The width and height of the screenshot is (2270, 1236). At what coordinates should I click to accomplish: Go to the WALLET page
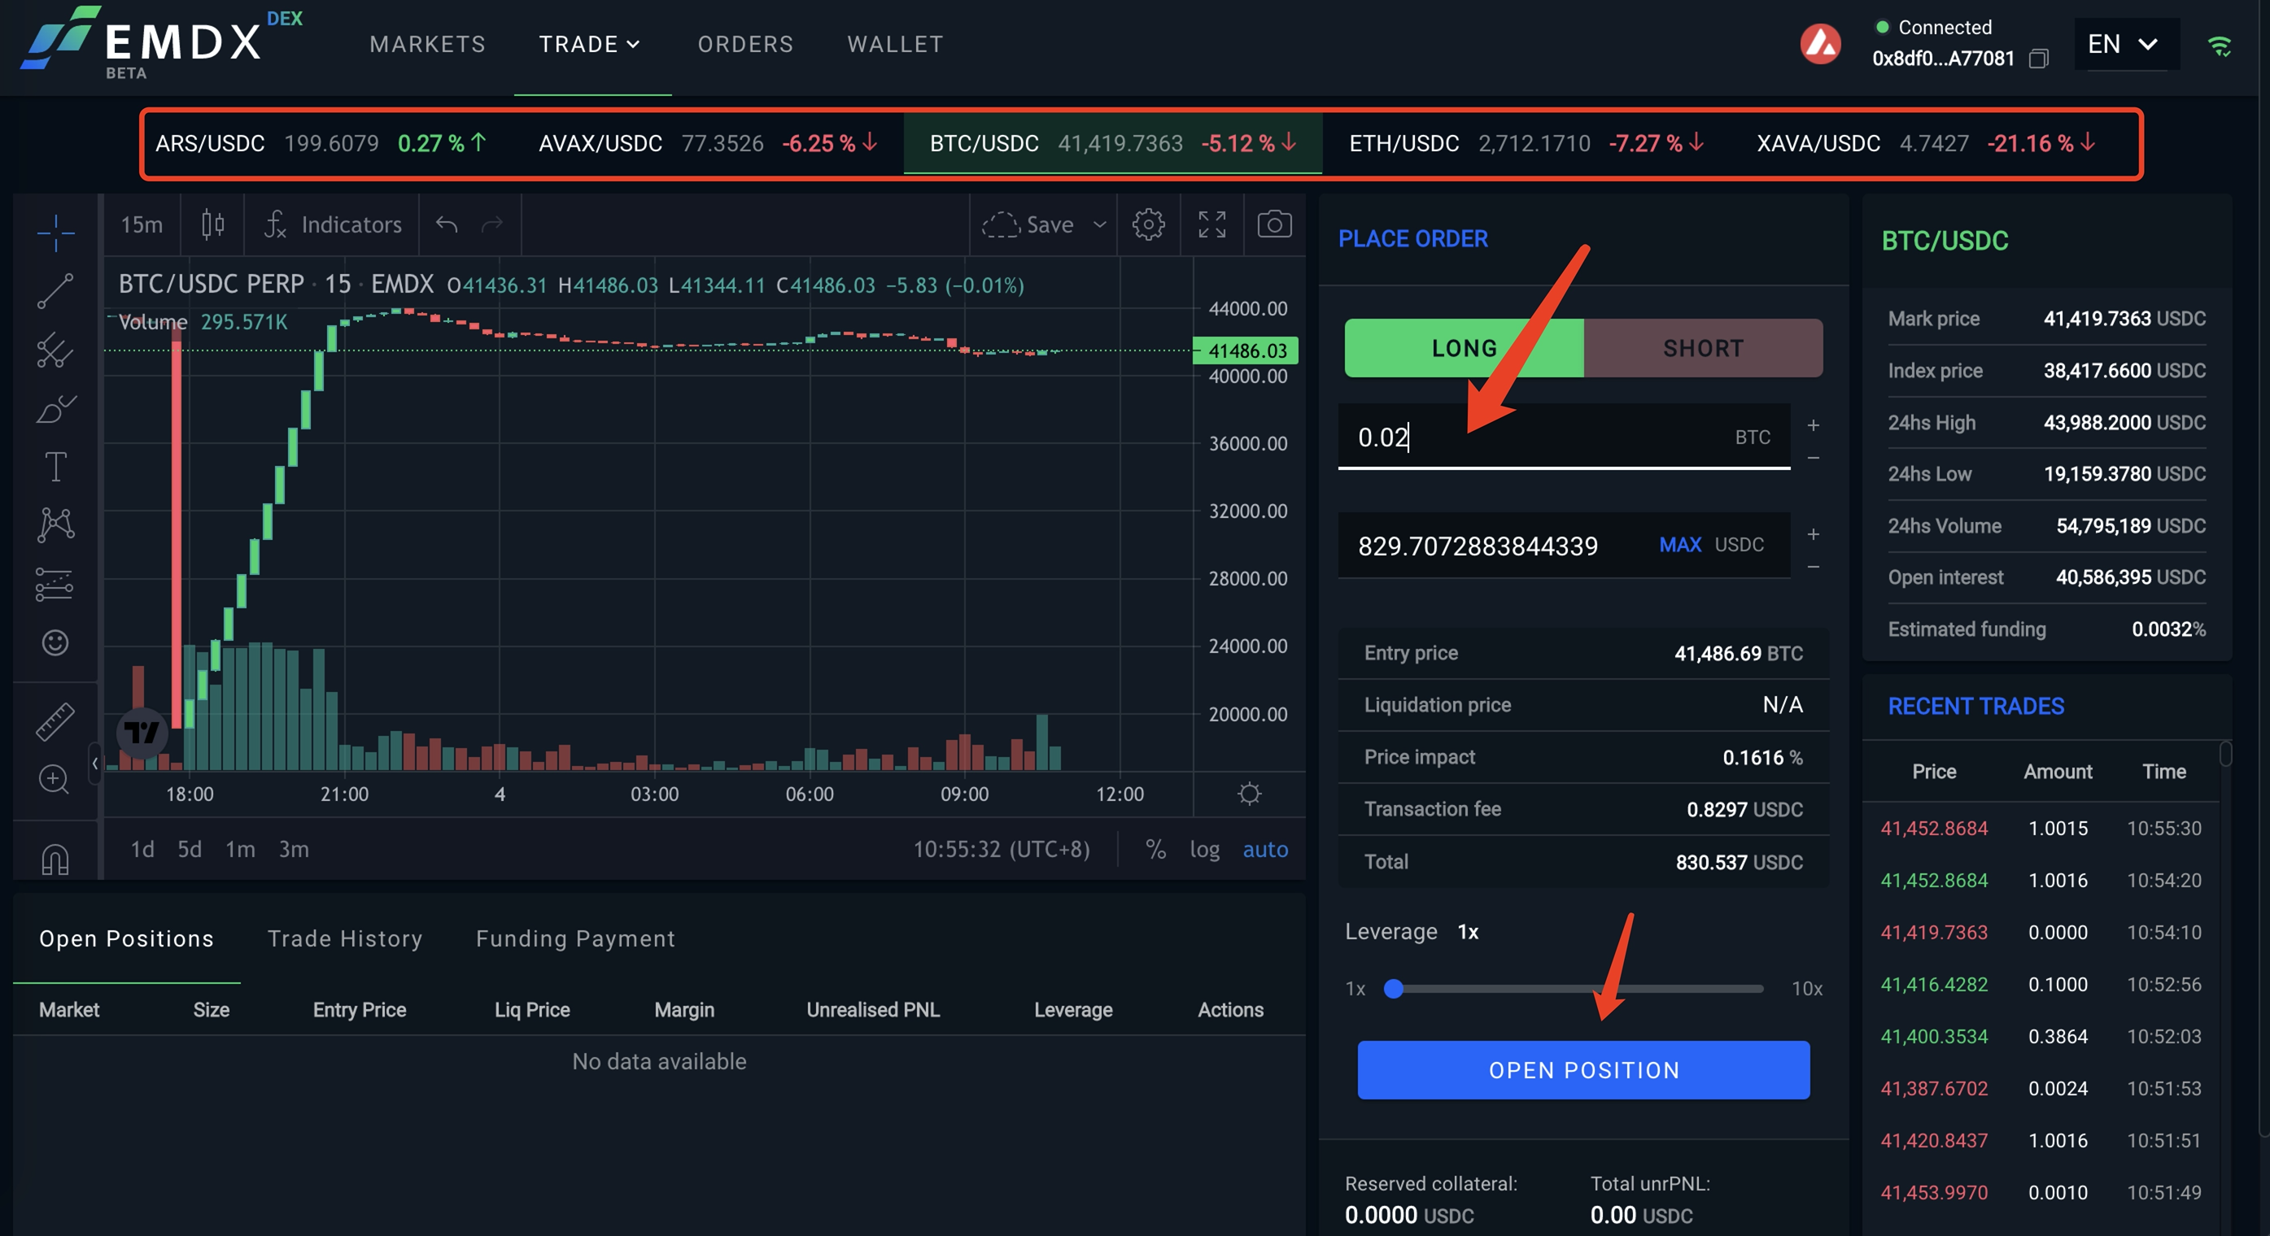pyautogui.click(x=895, y=44)
